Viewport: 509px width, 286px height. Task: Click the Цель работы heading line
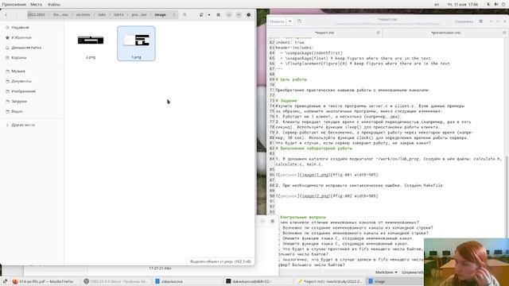coord(291,79)
